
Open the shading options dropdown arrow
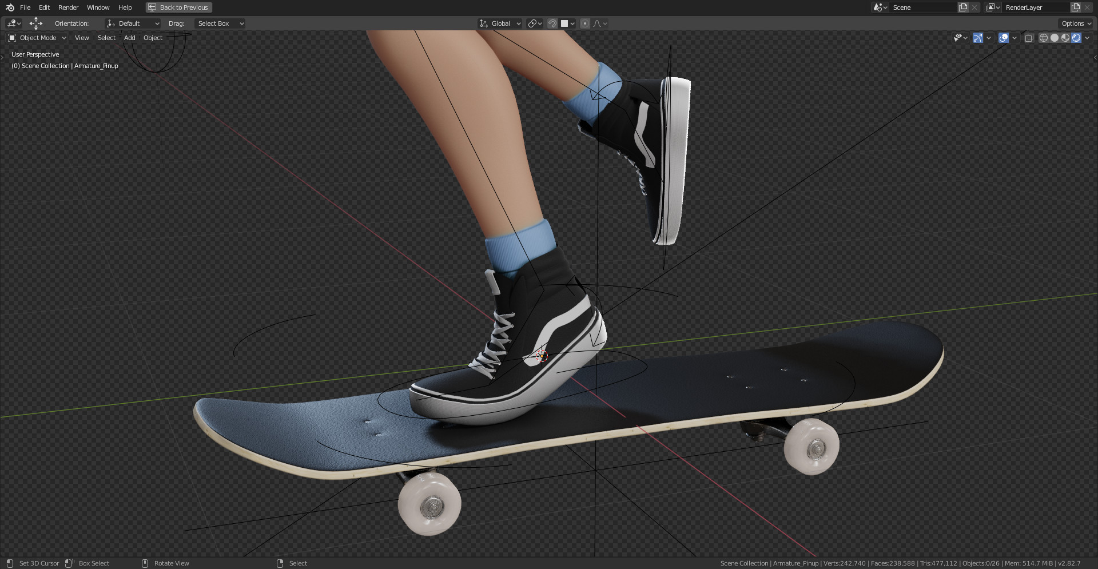[x=1087, y=38]
